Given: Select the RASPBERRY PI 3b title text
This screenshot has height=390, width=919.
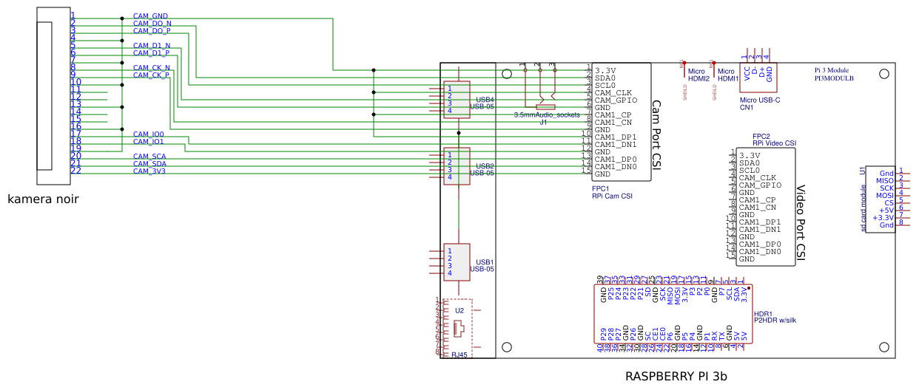Looking at the screenshot, I should [x=676, y=377].
